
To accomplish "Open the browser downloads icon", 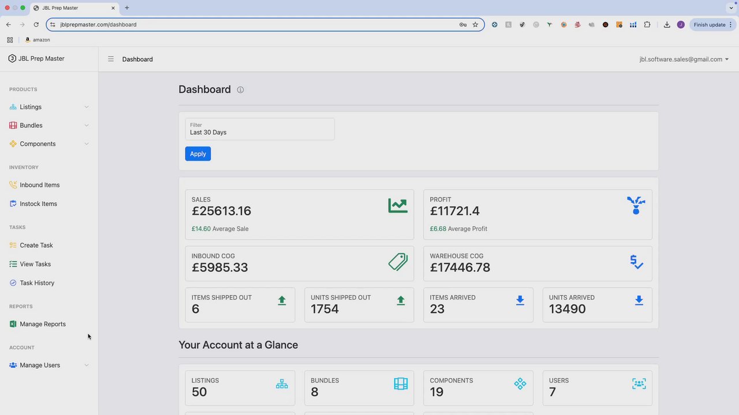I will pyautogui.click(x=667, y=25).
